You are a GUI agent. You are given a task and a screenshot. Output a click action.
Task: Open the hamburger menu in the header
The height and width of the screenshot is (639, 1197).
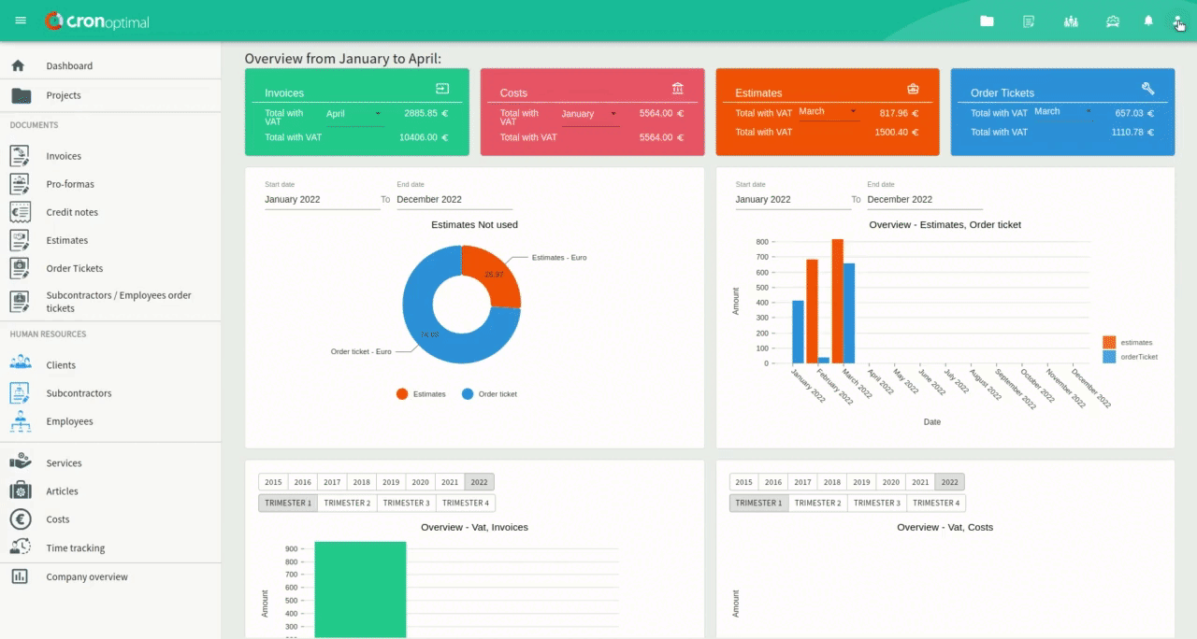(21, 21)
